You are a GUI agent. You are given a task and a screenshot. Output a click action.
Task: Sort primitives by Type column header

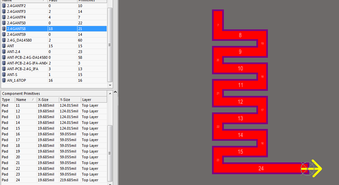tap(8, 100)
